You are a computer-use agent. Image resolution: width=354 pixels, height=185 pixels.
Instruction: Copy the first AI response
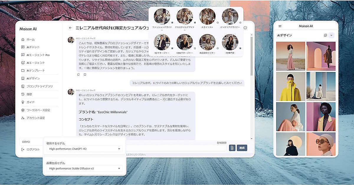tap(78, 75)
